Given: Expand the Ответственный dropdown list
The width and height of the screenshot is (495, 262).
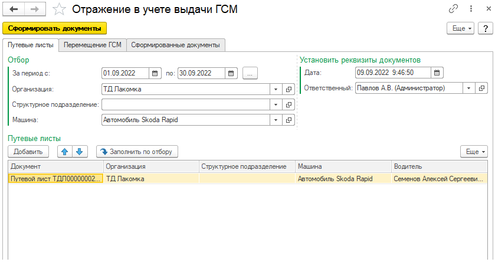Looking at the screenshot, I should (468, 88).
